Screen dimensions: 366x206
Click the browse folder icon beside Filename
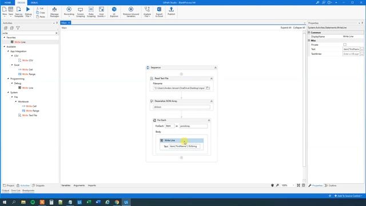coord(208,88)
